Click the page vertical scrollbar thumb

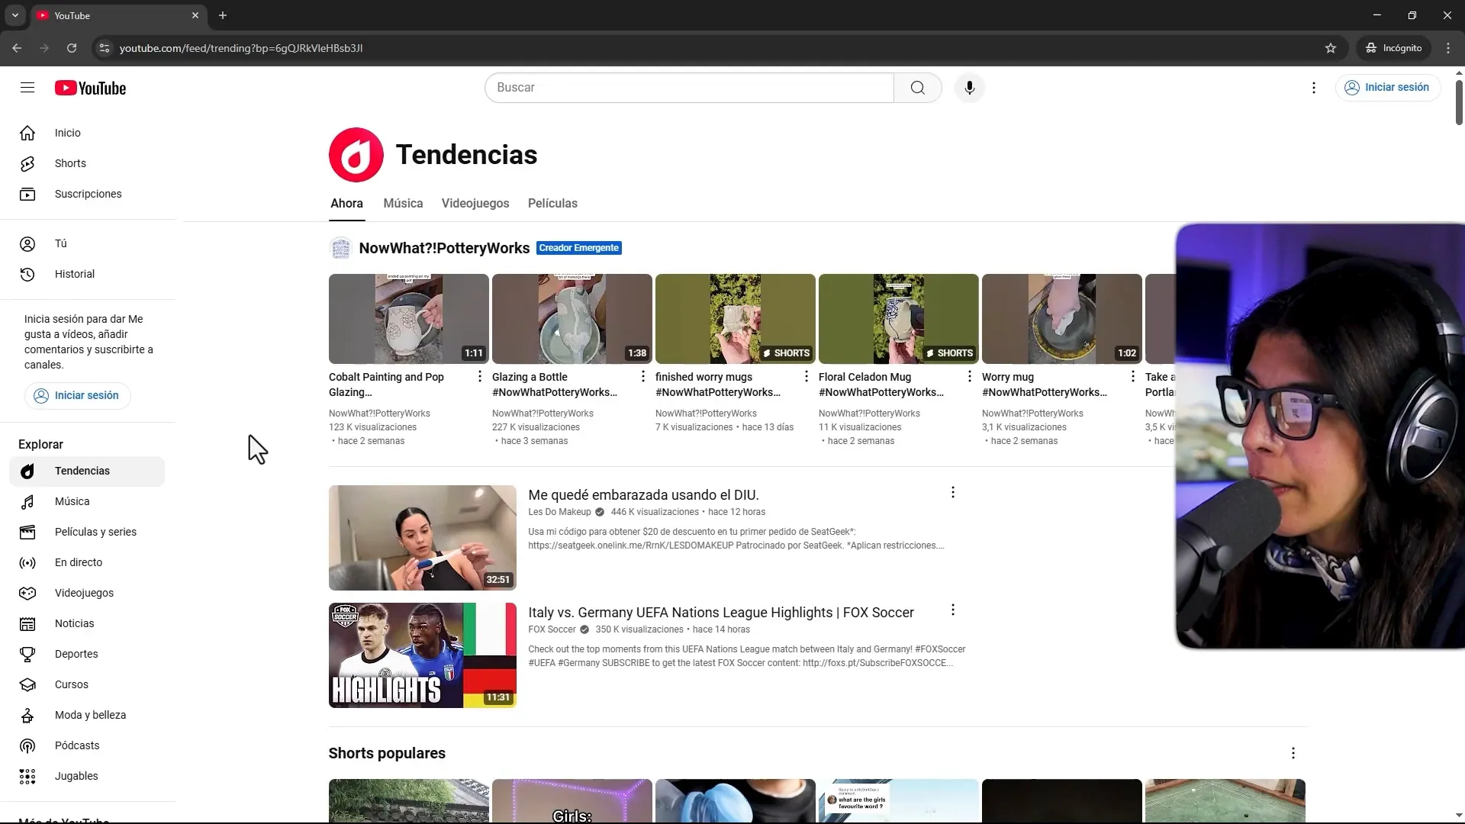1459,101
